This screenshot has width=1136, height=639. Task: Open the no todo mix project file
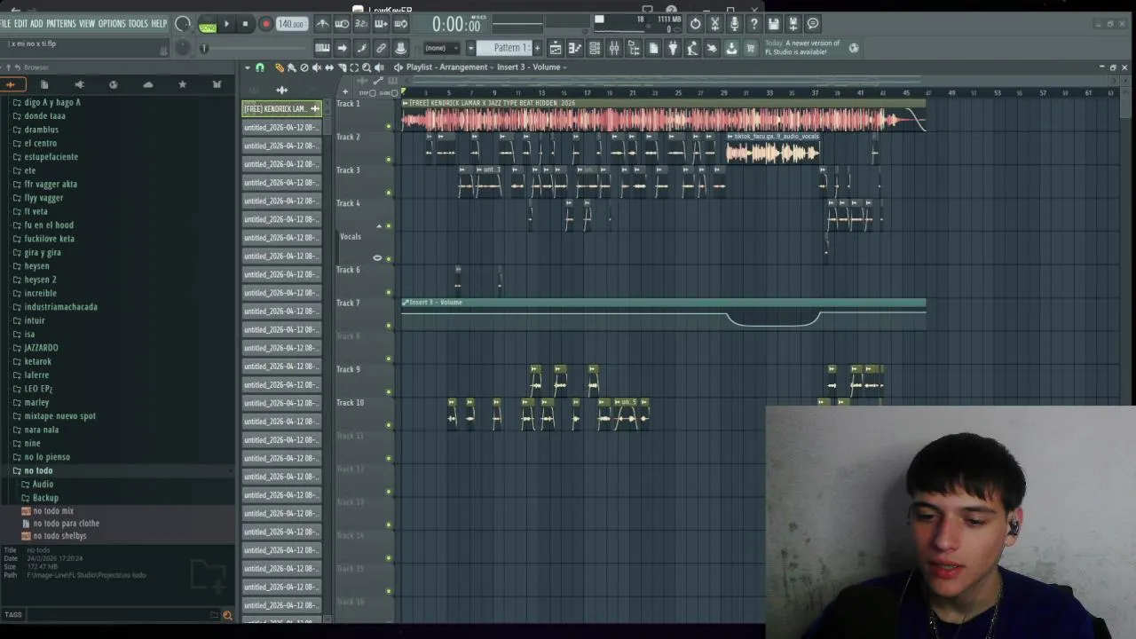[x=53, y=511]
